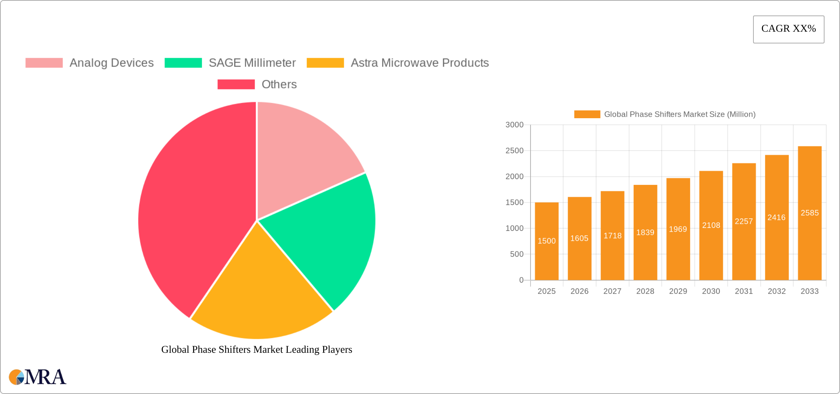Click the 2033 x-axis label

(x=810, y=291)
